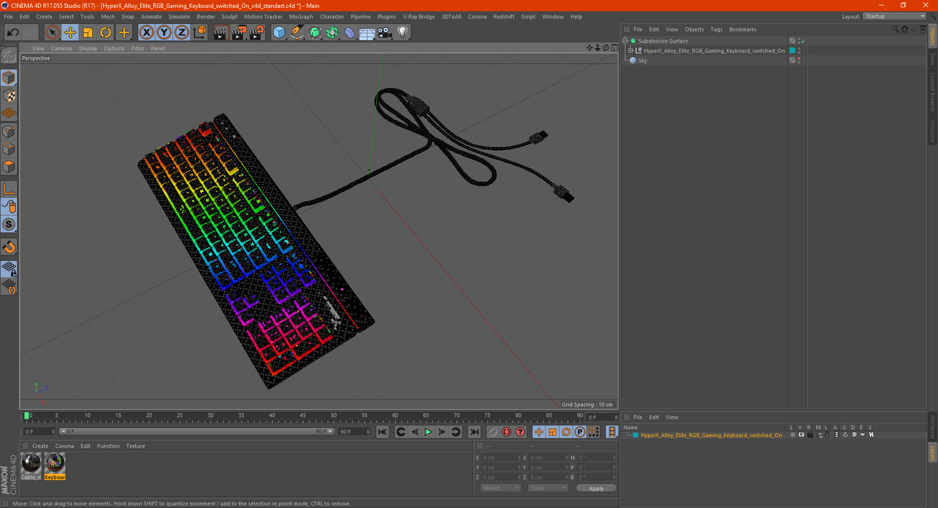The image size is (938, 508).
Task: Add a Cube primitive object
Action: (279, 33)
